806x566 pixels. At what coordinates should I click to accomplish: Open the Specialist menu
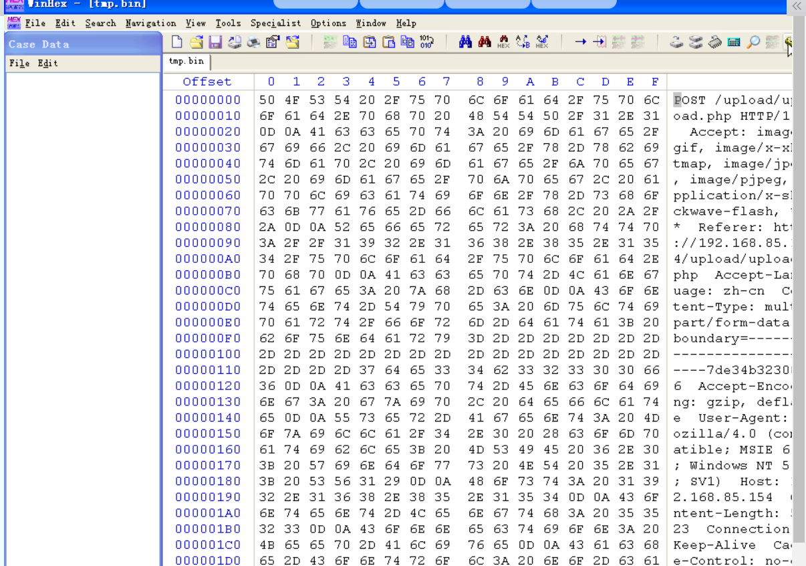275,23
